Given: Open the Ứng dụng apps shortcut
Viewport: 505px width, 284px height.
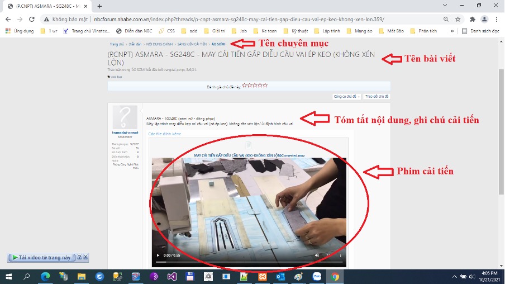Looking at the screenshot, I should click(x=20, y=31).
